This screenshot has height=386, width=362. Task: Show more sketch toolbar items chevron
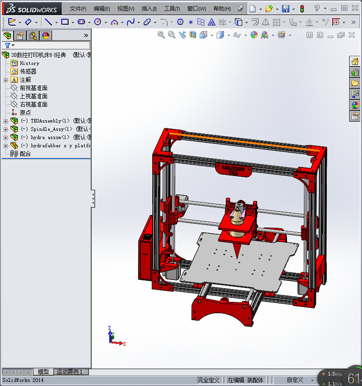353,22
